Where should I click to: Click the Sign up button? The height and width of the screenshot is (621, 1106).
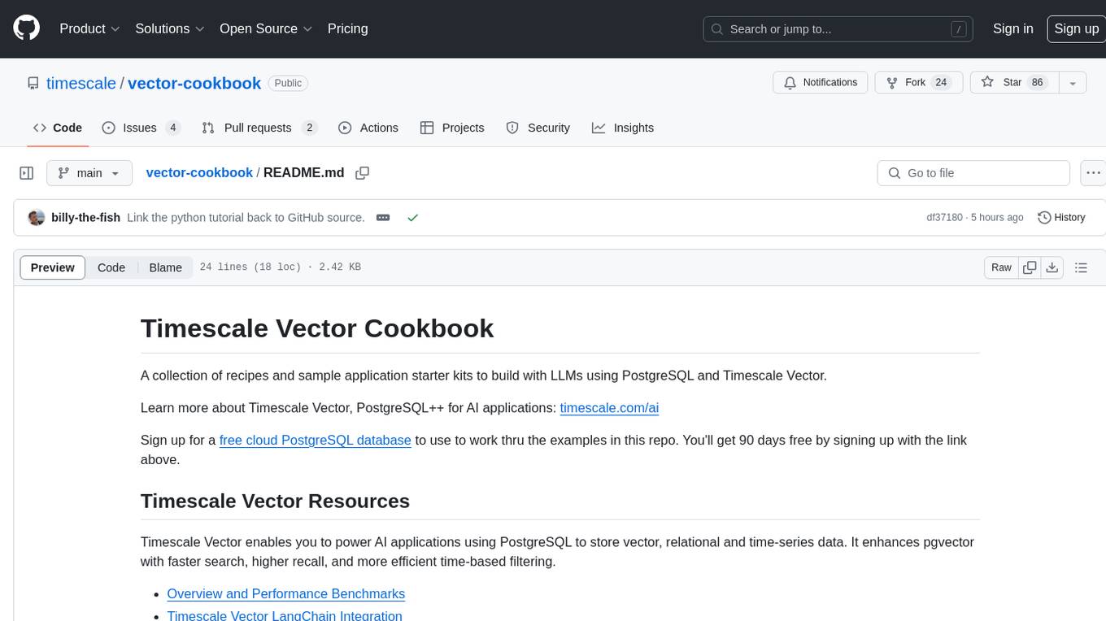click(1076, 28)
